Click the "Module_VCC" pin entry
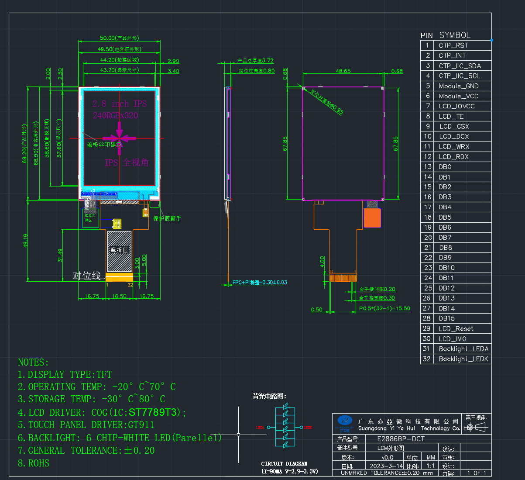The height and width of the screenshot is (480, 525). pyautogui.click(x=459, y=96)
